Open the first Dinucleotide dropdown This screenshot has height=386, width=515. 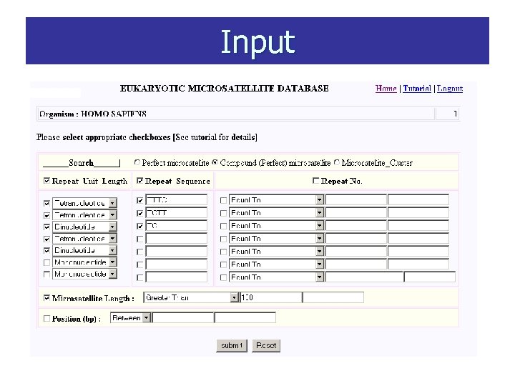pos(84,227)
